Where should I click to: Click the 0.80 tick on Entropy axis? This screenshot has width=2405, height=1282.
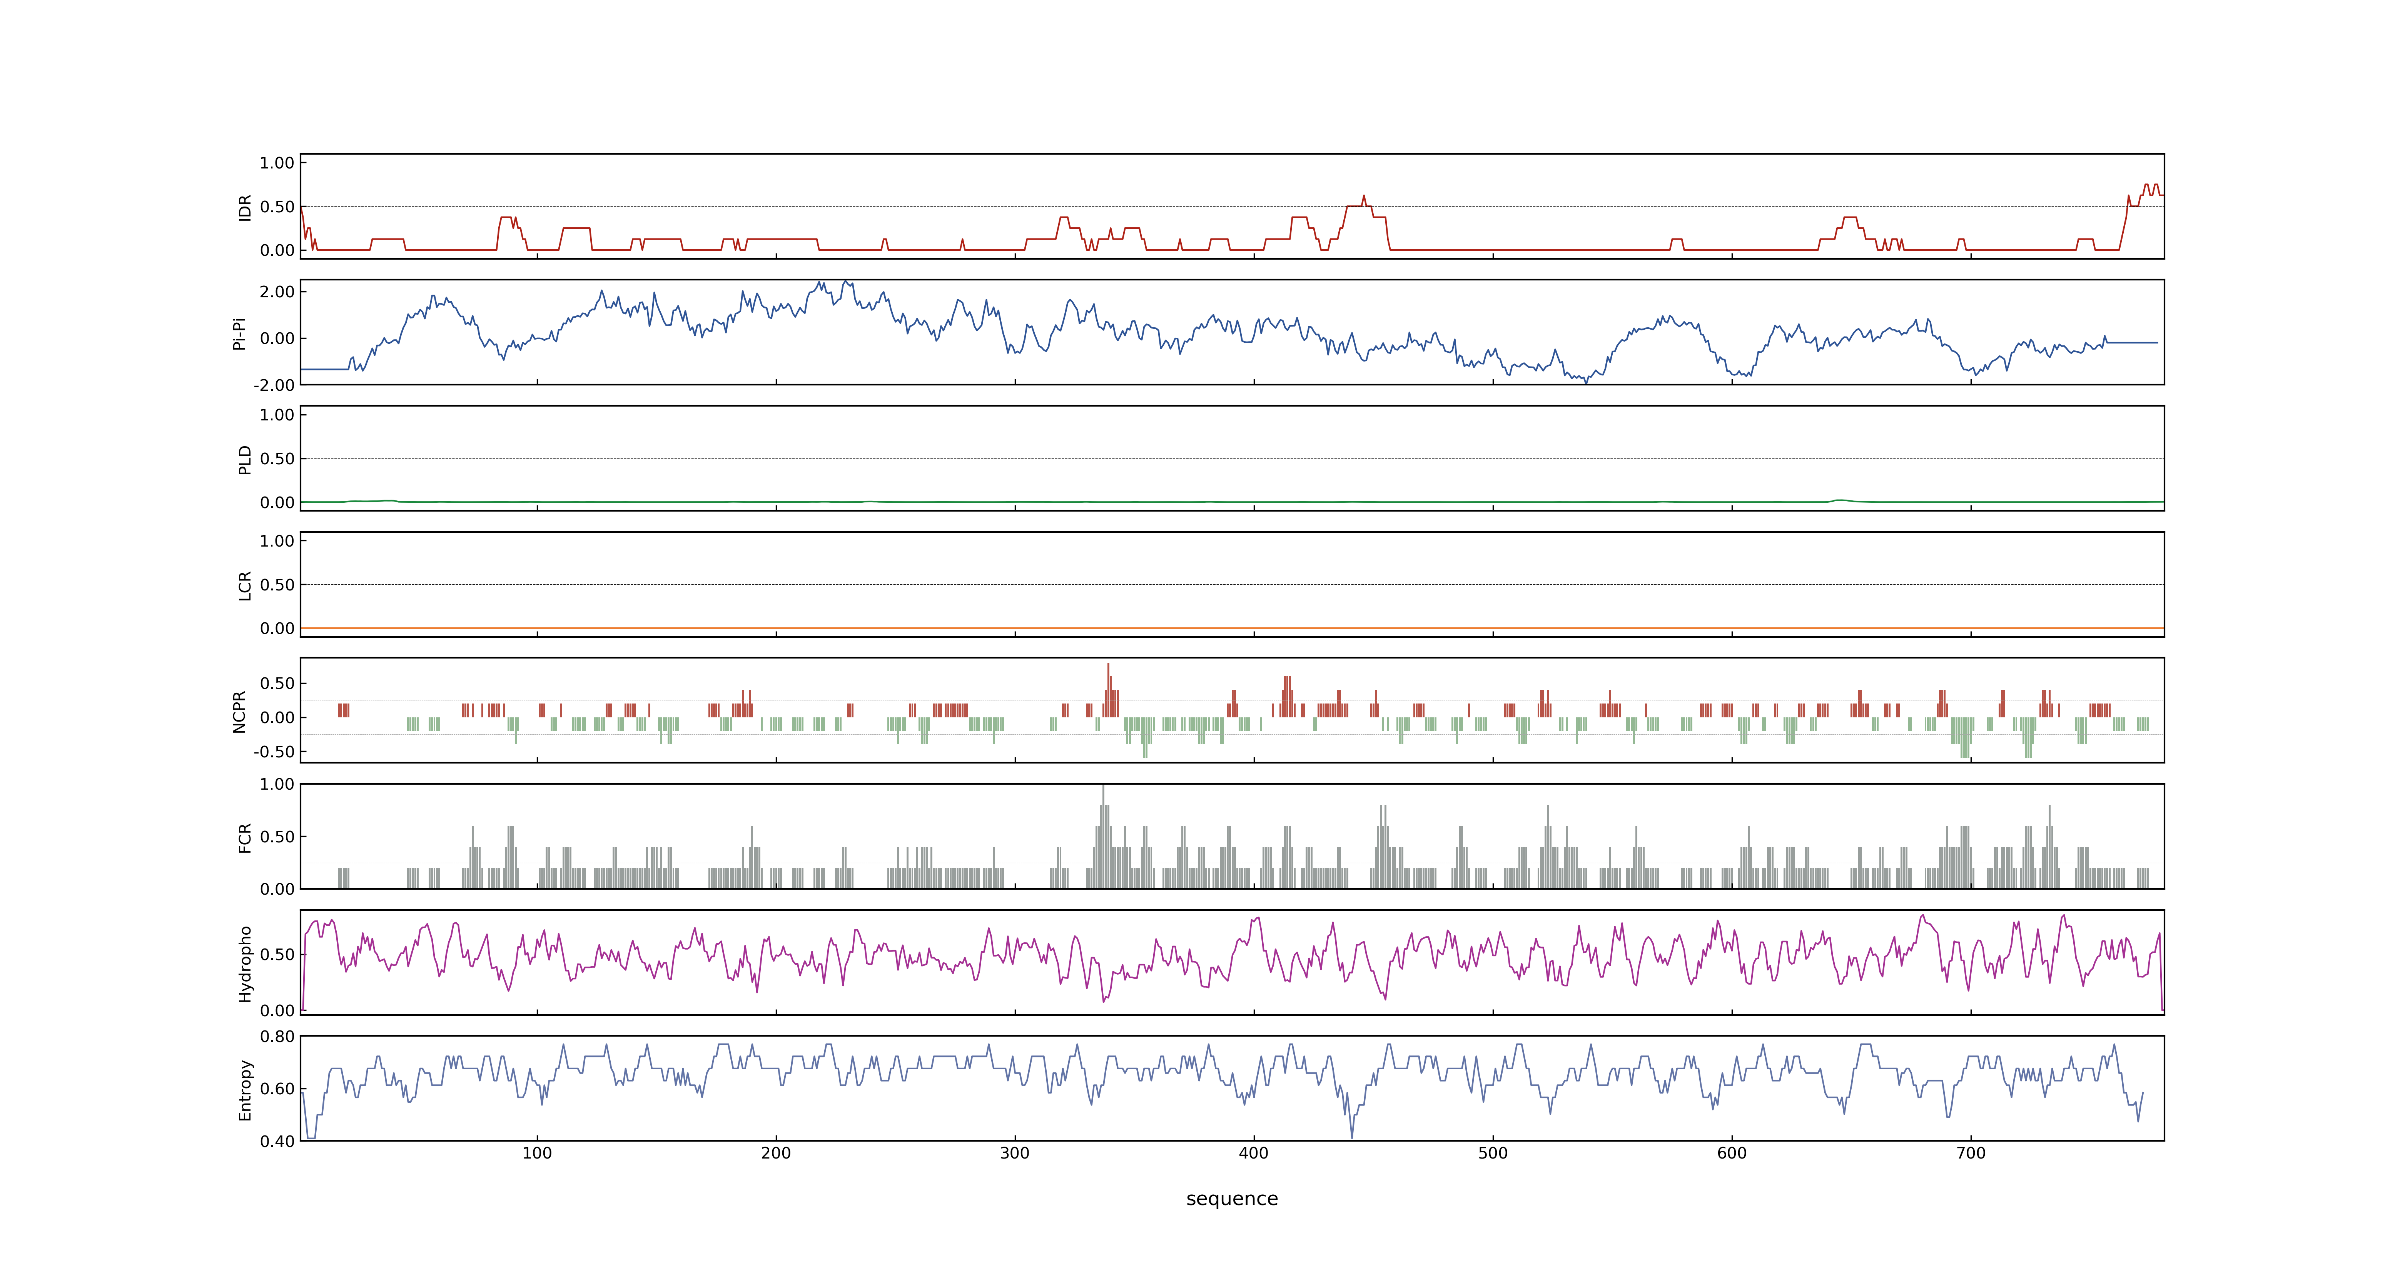(277, 1037)
